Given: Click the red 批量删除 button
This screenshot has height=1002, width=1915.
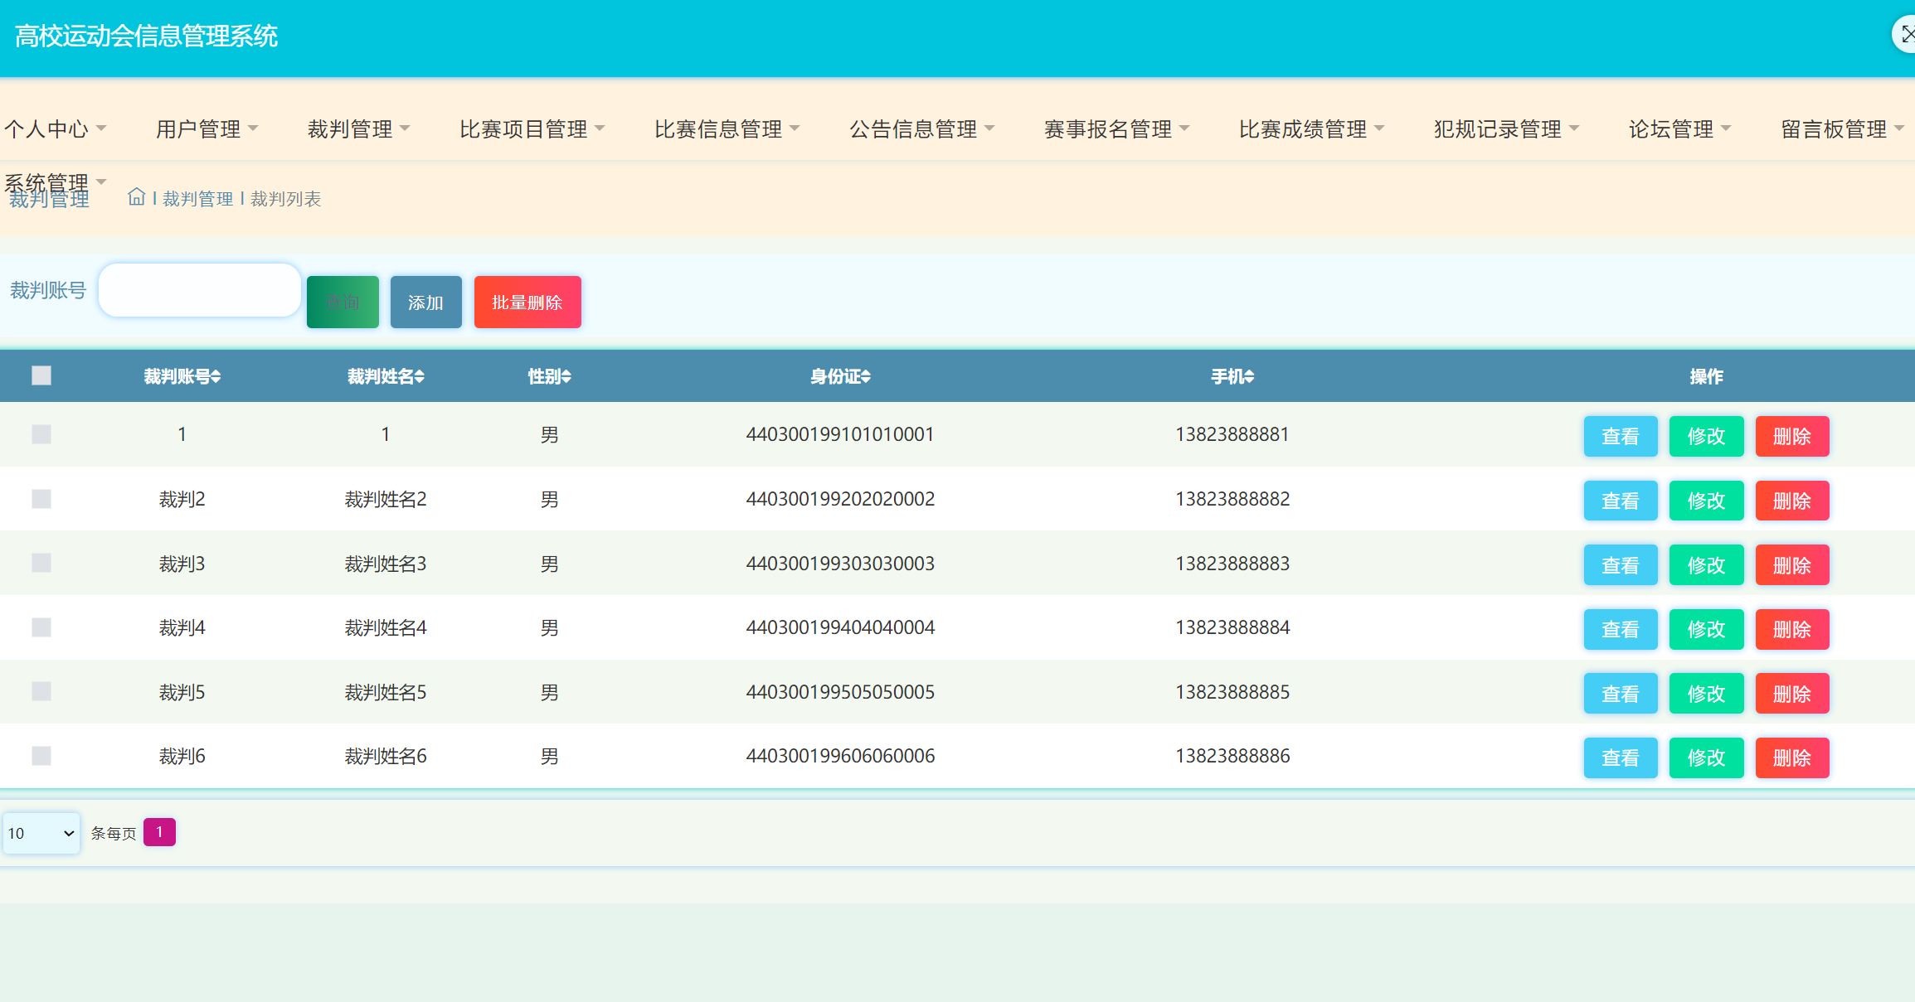Looking at the screenshot, I should pyautogui.click(x=527, y=303).
